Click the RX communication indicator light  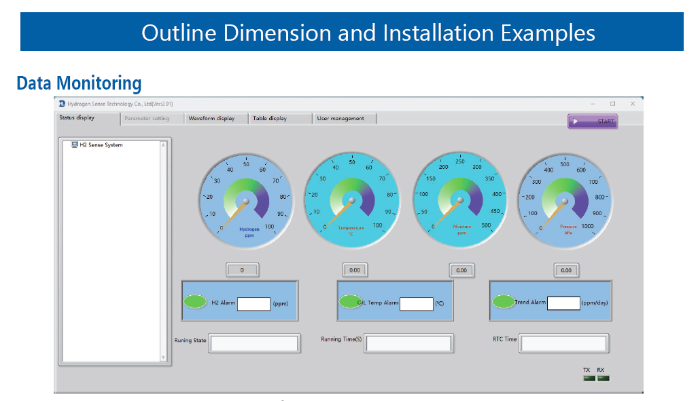[x=603, y=378]
